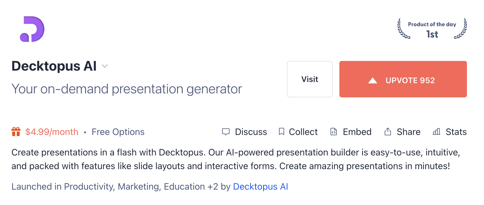Expand the chevron next to Decktopus AI
Screen dimensions: 484x205
coord(105,66)
